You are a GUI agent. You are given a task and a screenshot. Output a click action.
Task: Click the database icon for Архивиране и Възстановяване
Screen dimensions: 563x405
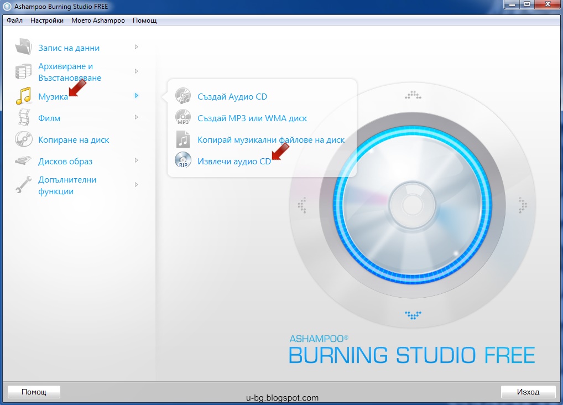23,71
